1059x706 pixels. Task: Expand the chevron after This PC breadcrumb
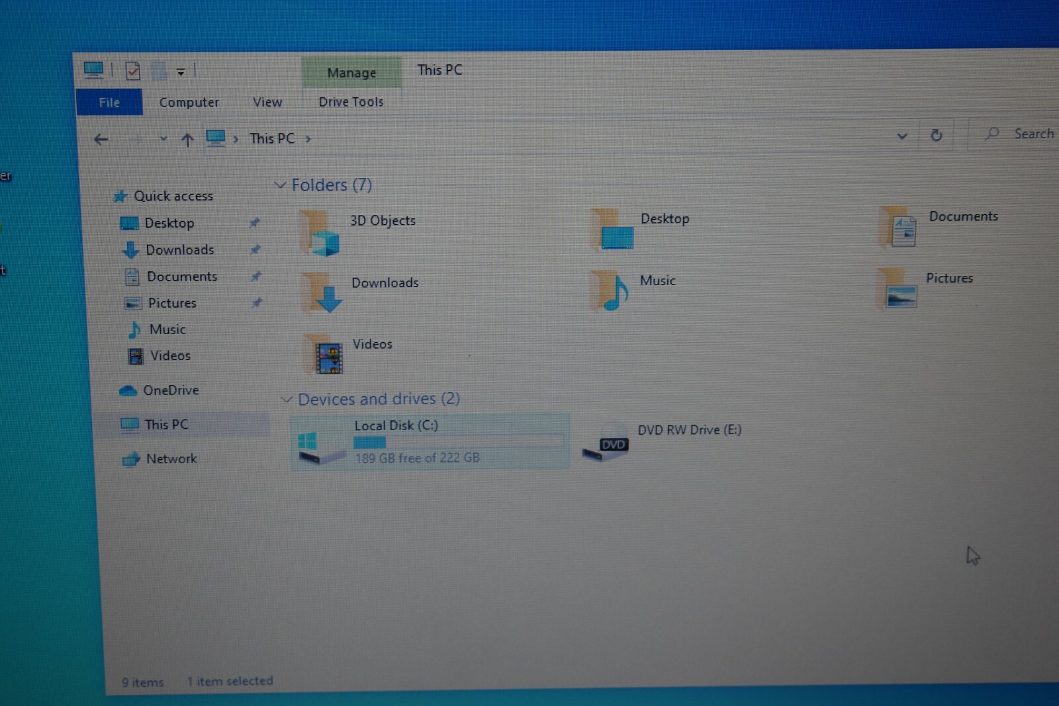tap(308, 139)
